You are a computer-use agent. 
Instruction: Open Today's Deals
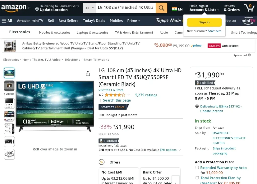94,21
